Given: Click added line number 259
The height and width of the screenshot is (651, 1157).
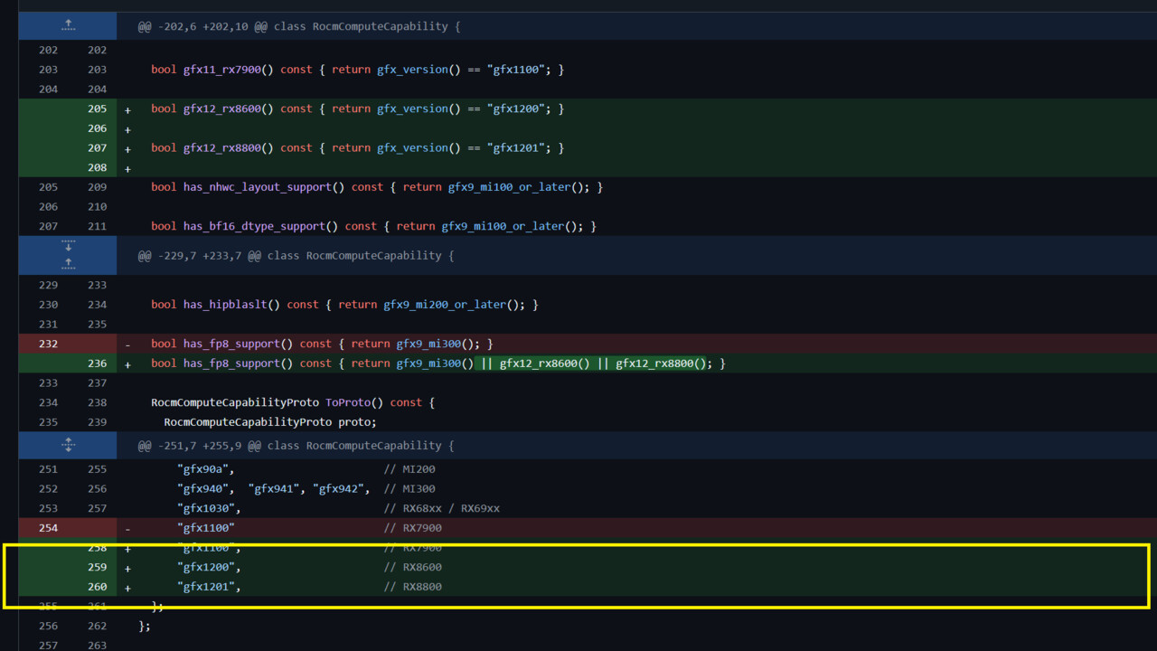Looking at the screenshot, I should click(97, 567).
